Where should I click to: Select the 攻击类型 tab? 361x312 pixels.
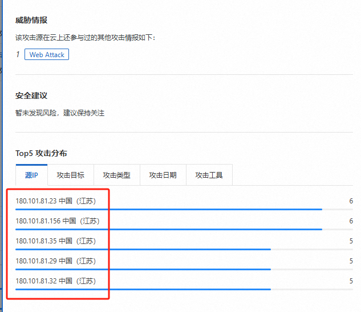[117, 175]
